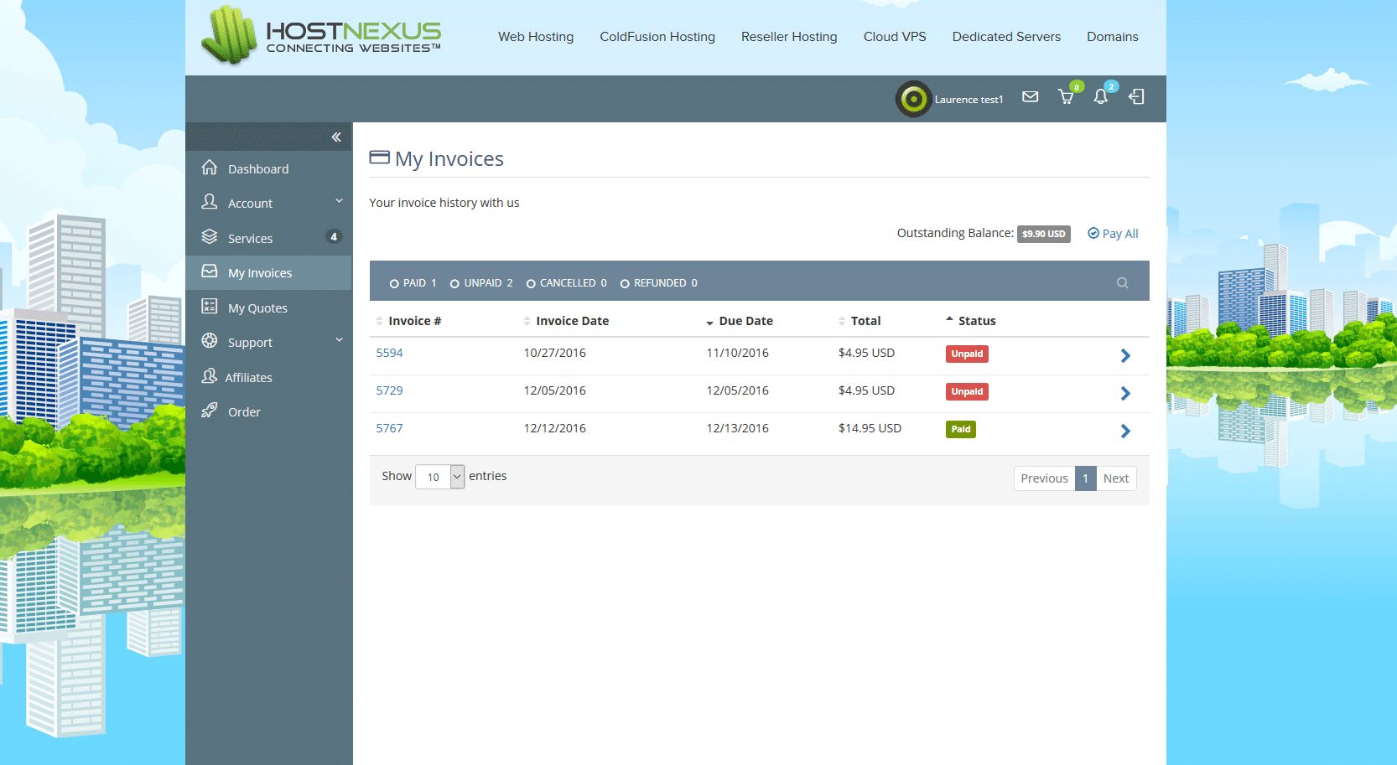
Task: Open invoice 5594 details arrow
Action: point(1125,355)
